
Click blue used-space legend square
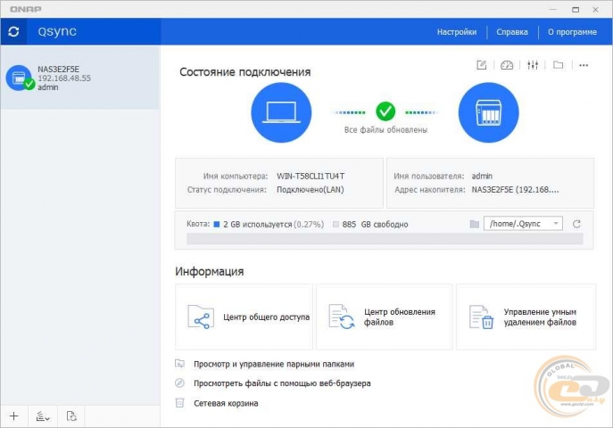[x=217, y=224]
